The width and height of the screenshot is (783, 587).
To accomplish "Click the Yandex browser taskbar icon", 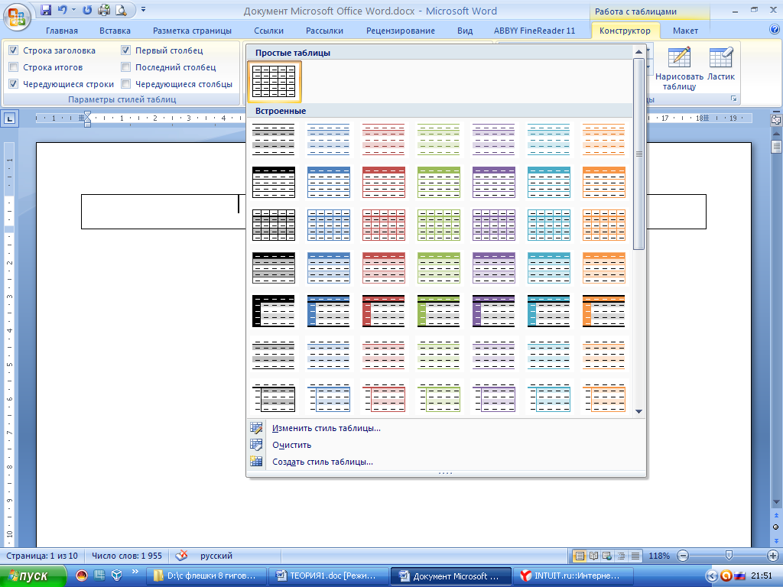I will [525, 576].
